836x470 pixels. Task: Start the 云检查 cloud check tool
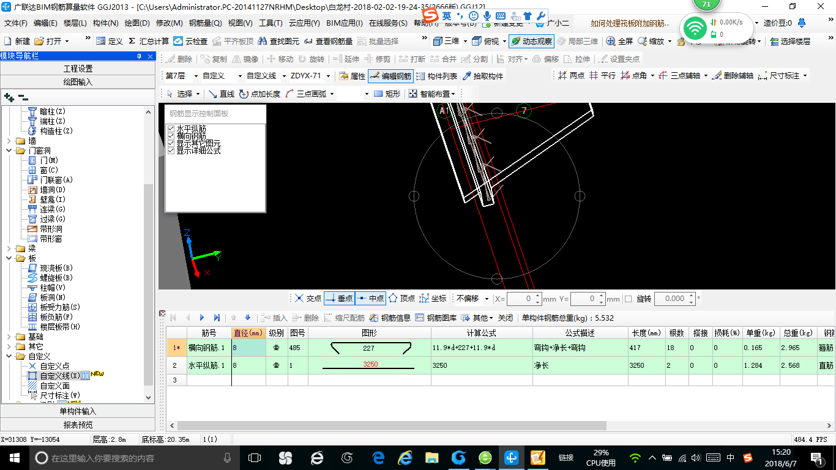(190, 41)
